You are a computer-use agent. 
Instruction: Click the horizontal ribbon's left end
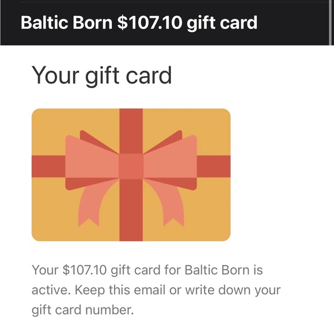coord(48,166)
